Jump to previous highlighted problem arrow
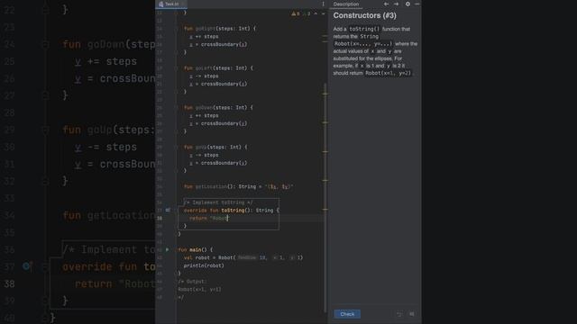 point(316,13)
